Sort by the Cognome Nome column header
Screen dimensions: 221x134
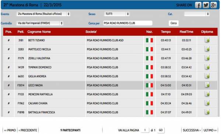(x=39, y=32)
